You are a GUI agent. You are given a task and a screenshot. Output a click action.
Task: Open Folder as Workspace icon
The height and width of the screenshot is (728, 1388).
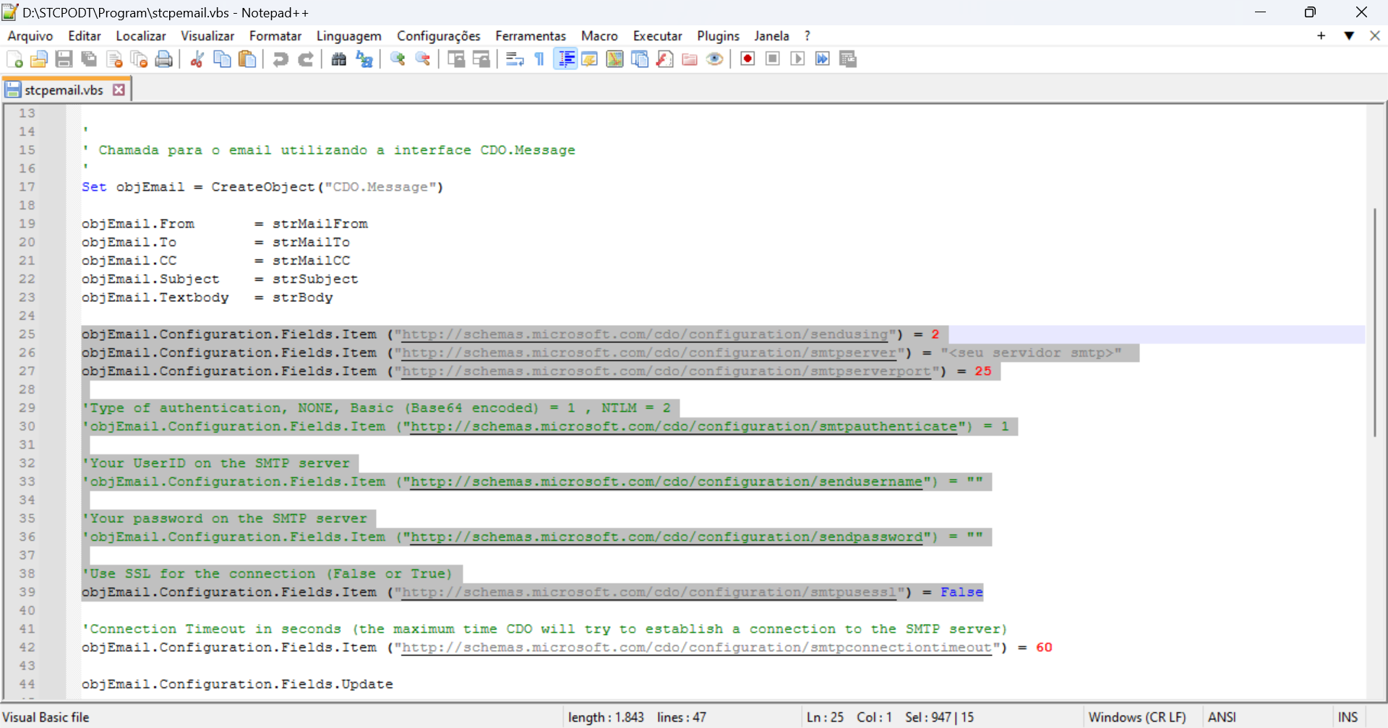pyautogui.click(x=690, y=59)
